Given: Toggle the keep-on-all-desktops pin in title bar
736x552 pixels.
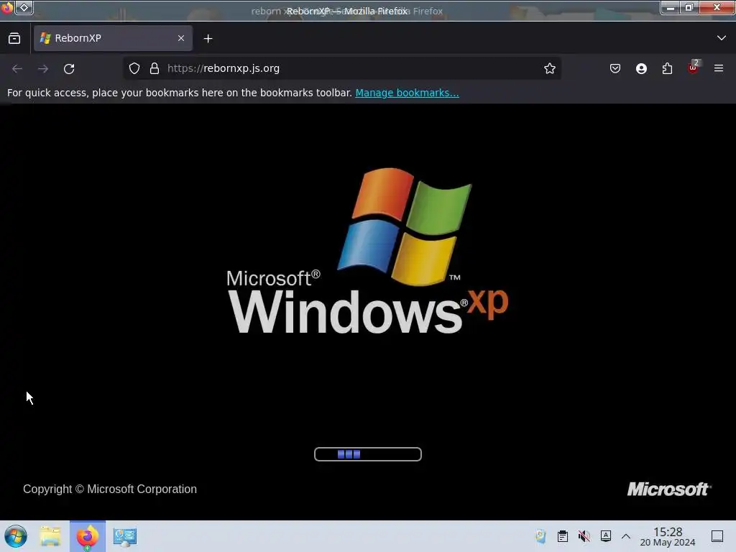Looking at the screenshot, I should pyautogui.click(x=24, y=7).
